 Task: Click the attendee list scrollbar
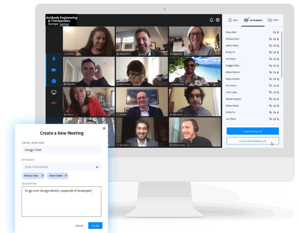point(282,55)
